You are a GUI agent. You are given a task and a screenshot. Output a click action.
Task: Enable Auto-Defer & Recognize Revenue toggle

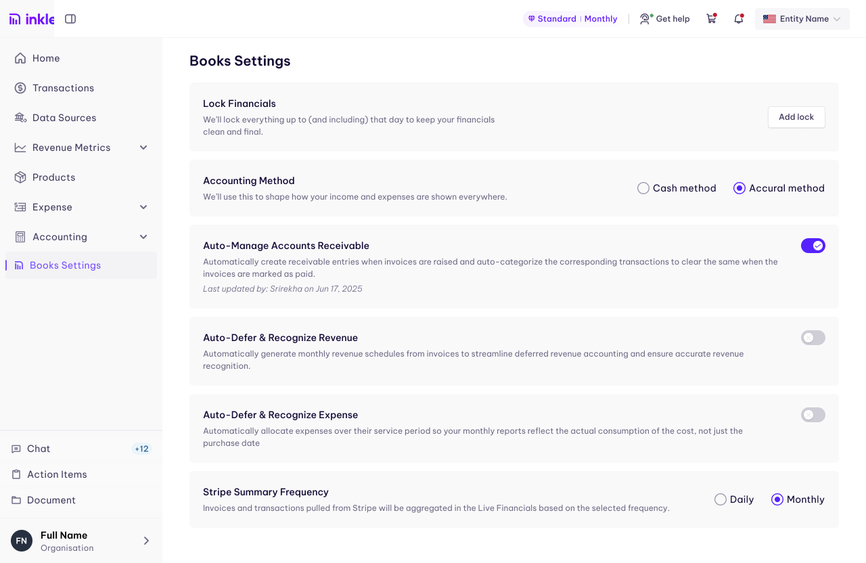click(813, 338)
